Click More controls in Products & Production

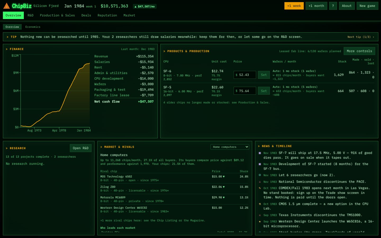click(x=359, y=51)
